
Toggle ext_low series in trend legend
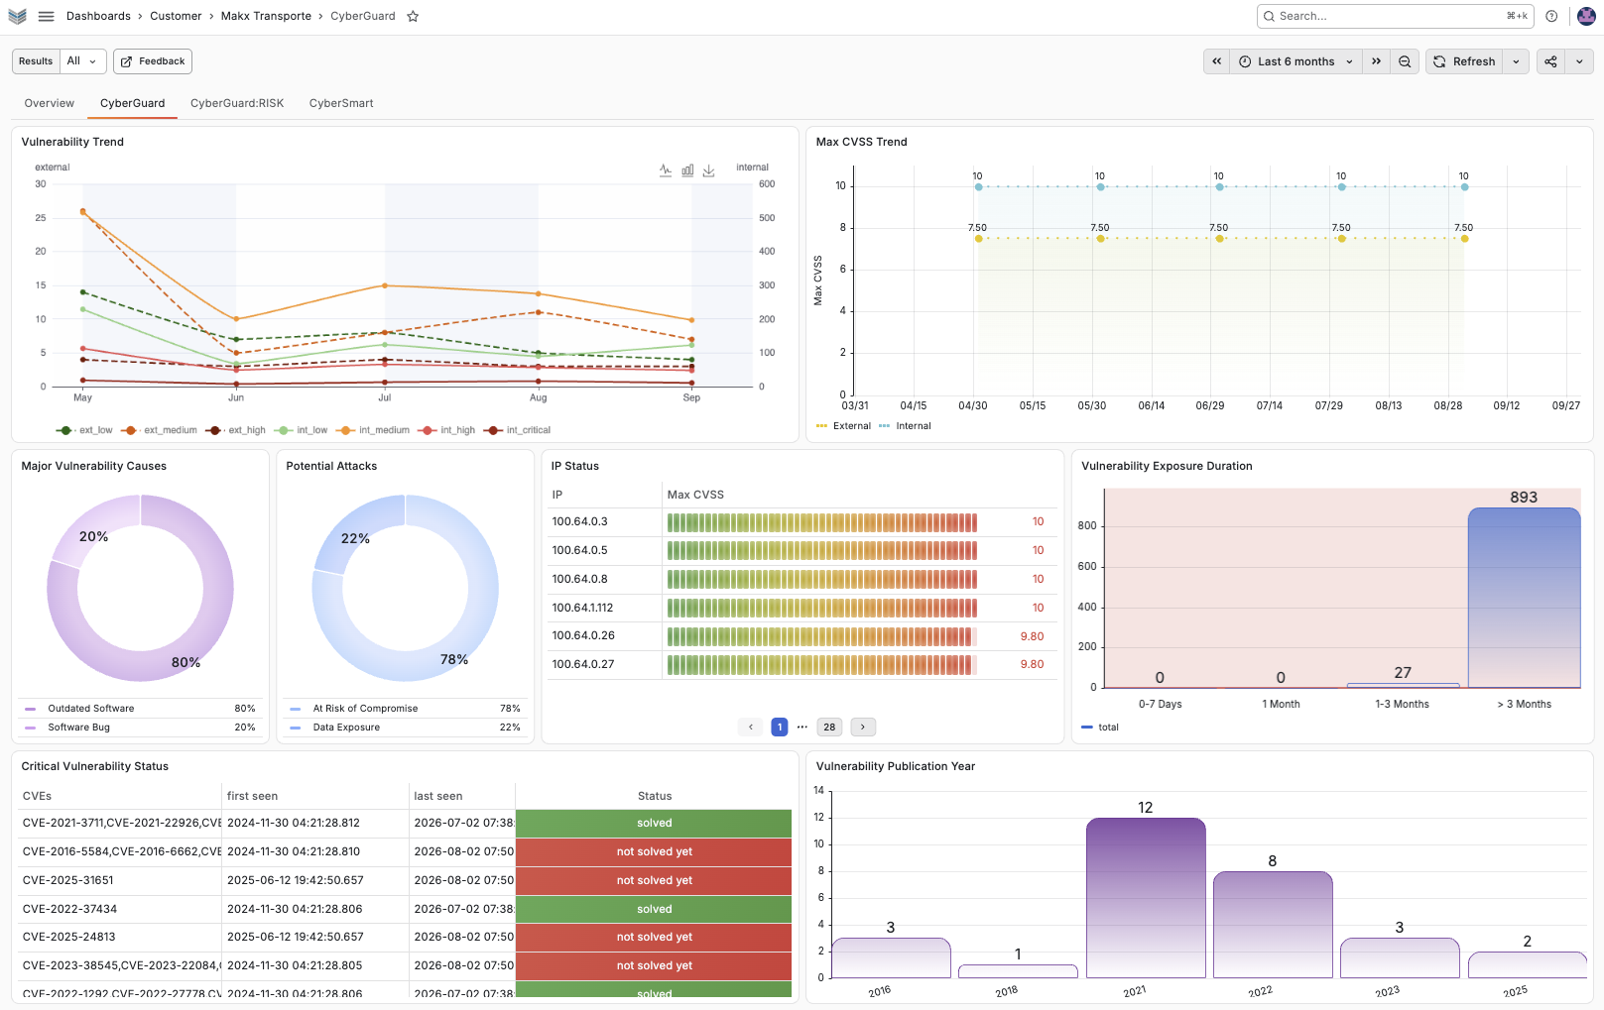click(x=84, y=430)
